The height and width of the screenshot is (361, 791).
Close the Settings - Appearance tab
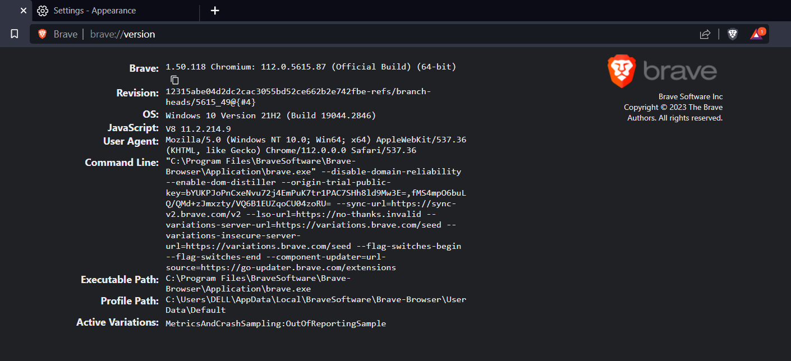[23, 10]
